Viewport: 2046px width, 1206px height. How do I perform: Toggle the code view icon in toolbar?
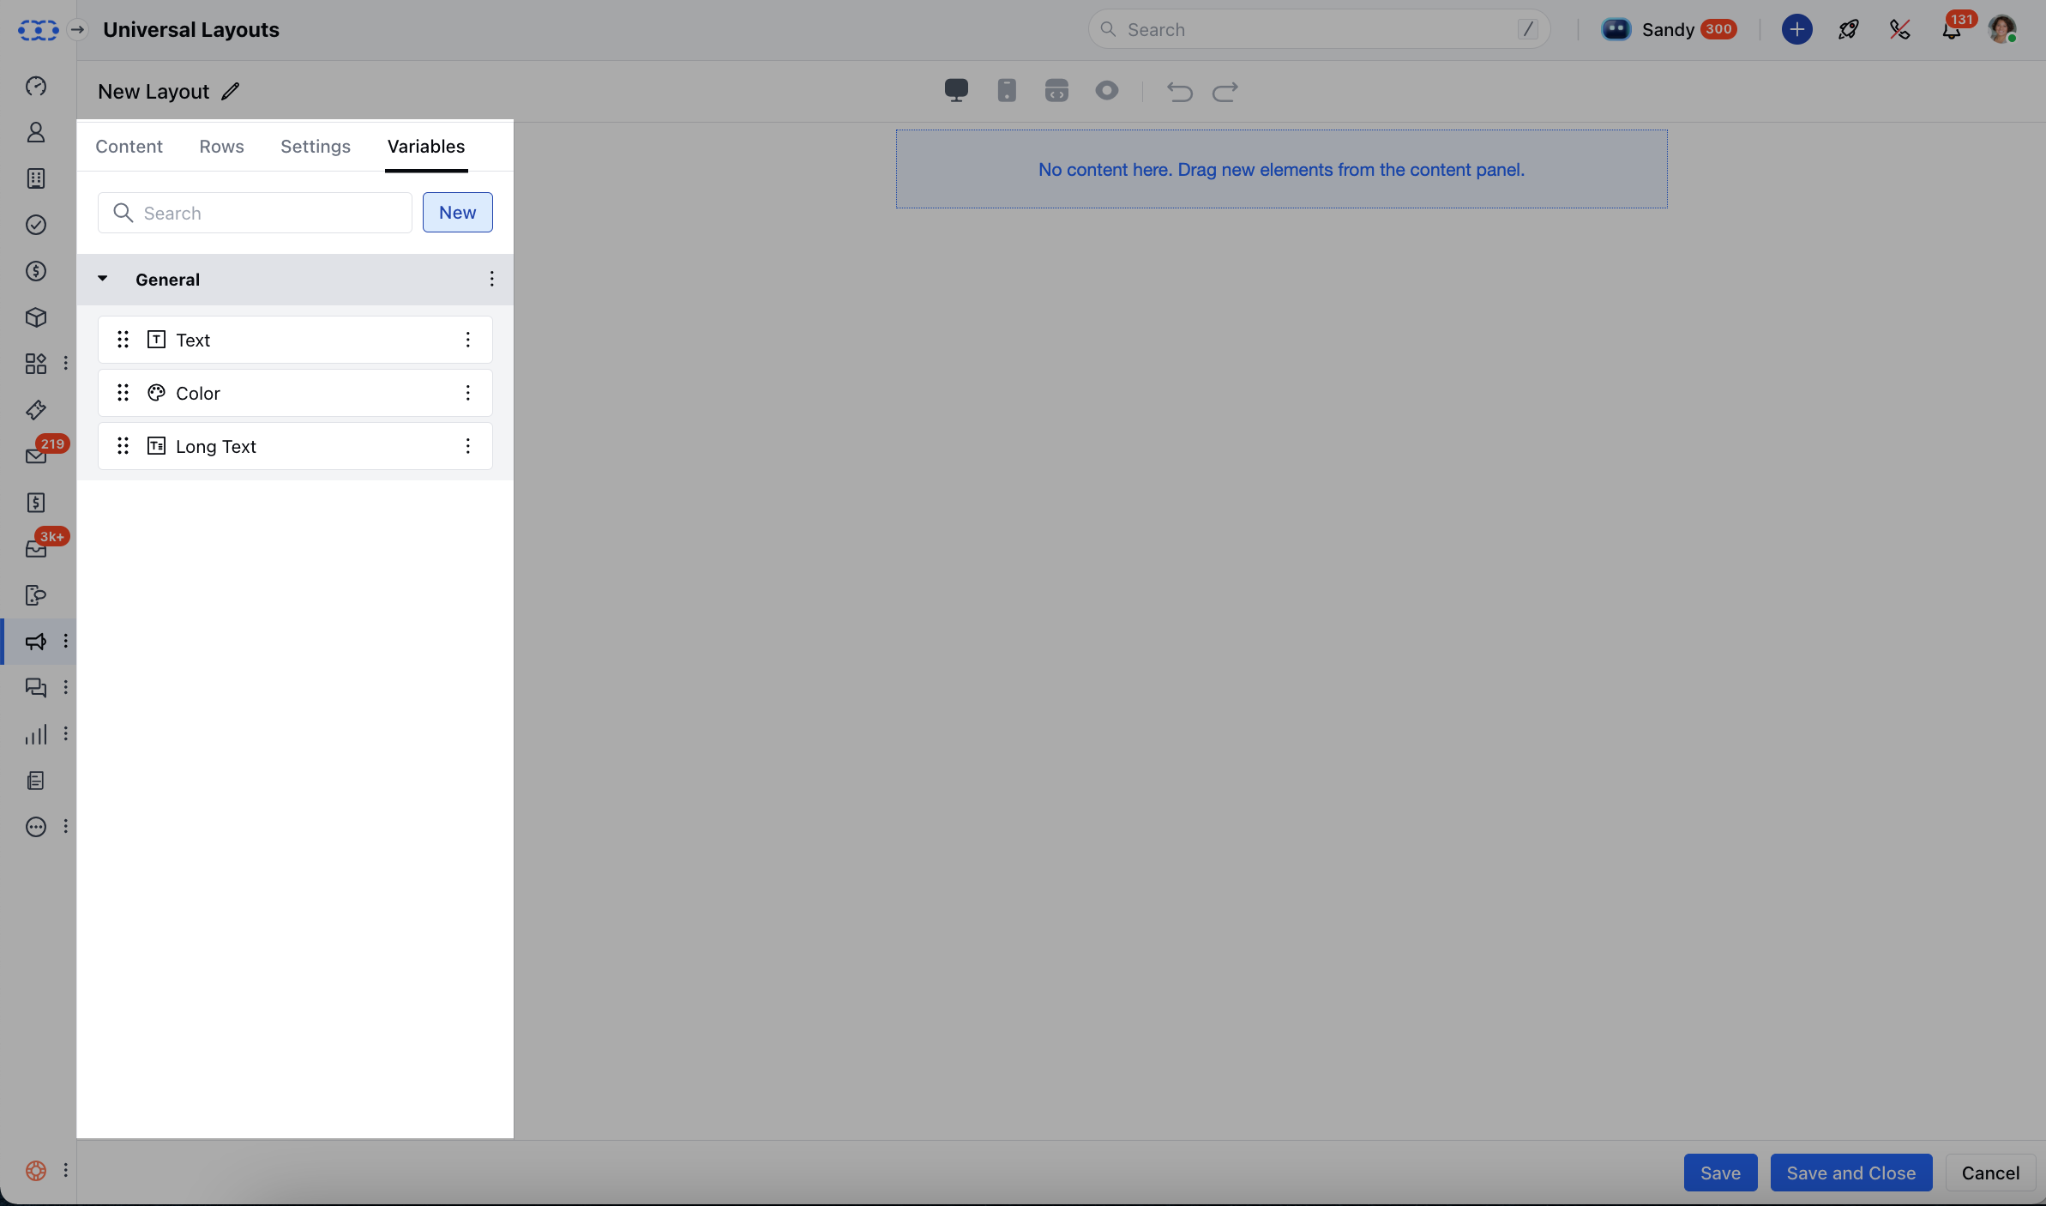click(x=1056, y=90)
